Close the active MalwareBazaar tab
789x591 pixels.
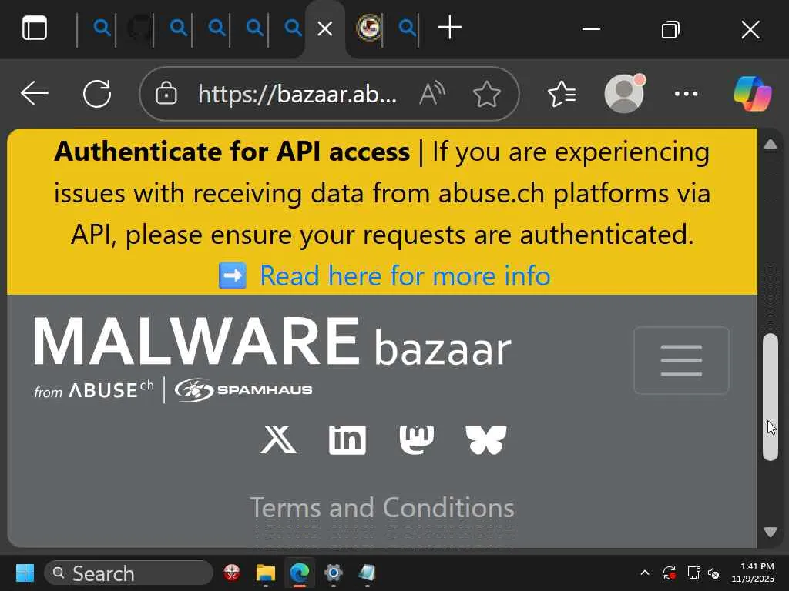coord(325,28)
